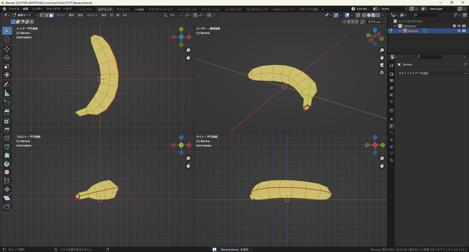Select the Annotate pencil tool

(x=7, y=85)
